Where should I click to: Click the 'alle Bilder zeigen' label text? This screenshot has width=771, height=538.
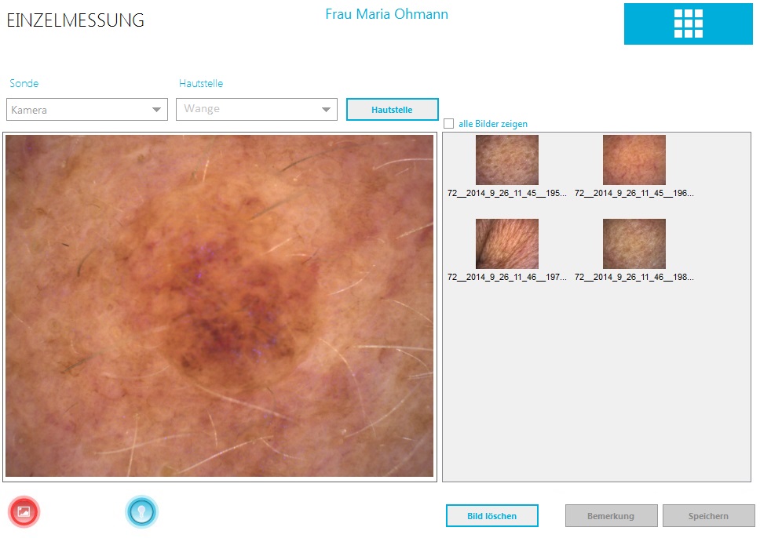tap(492, 124)
